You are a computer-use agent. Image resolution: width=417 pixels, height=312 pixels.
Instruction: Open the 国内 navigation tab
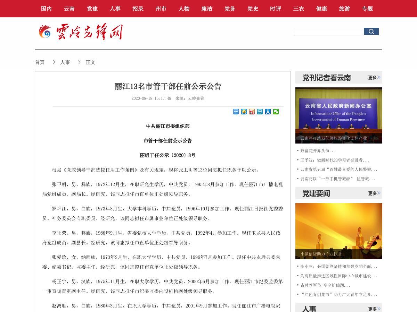click(46, 9)
